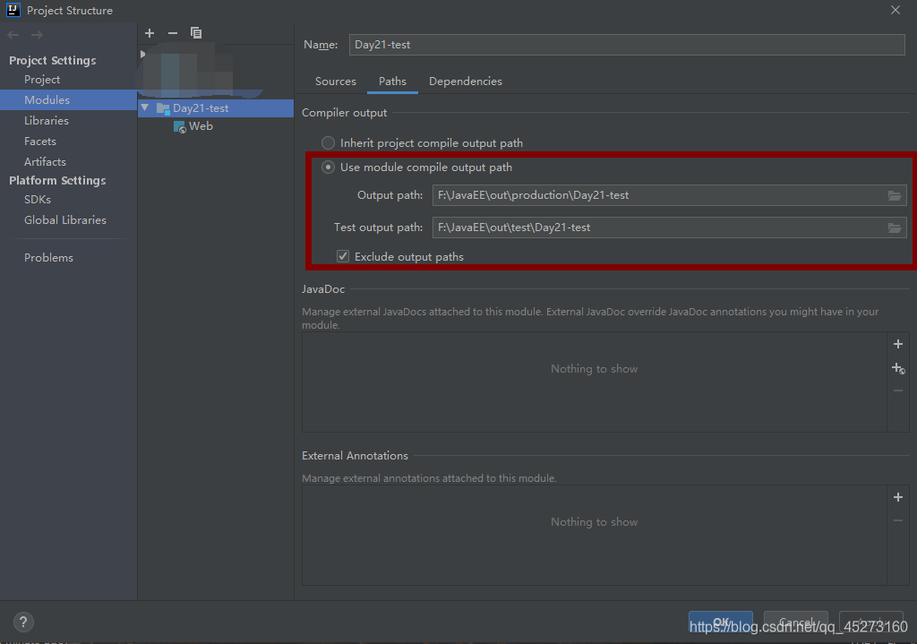Click the IntelliJ logo in title bar
Screen dimensions: 917x644
point(13,10)
